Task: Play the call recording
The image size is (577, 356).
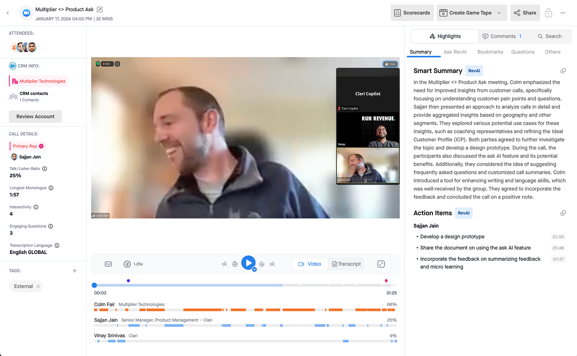Action: (x=248, y=263)
